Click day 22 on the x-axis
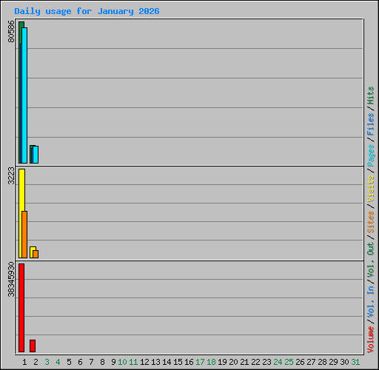The image size is (379, 370). coord(255,362)
